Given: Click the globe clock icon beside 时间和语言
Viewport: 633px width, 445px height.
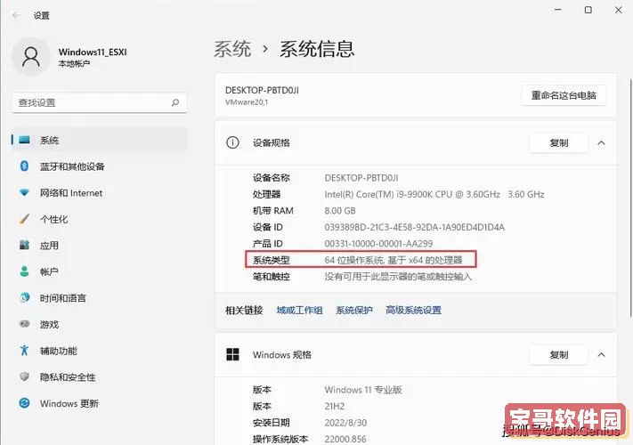Looking at the screenshot, I should coord(24,298).
